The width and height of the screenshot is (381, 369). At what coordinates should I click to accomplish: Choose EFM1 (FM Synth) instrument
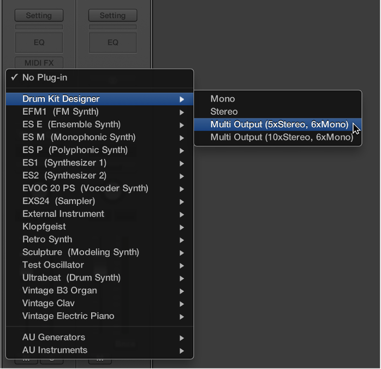(x=100, y=112)
